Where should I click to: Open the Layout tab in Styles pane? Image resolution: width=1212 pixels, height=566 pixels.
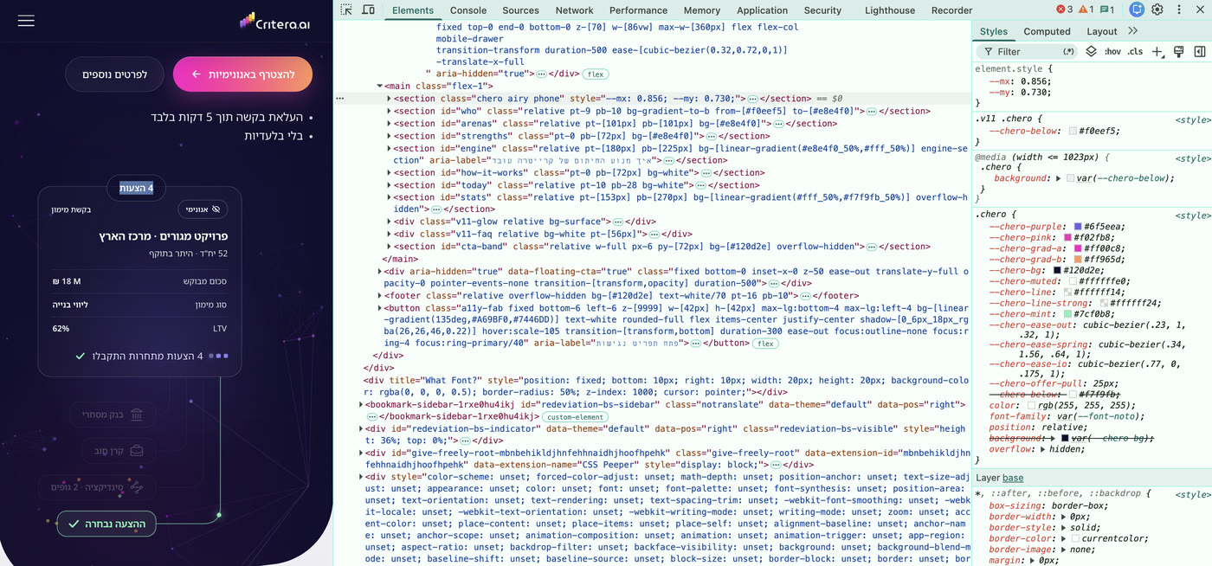(1102, 31)
